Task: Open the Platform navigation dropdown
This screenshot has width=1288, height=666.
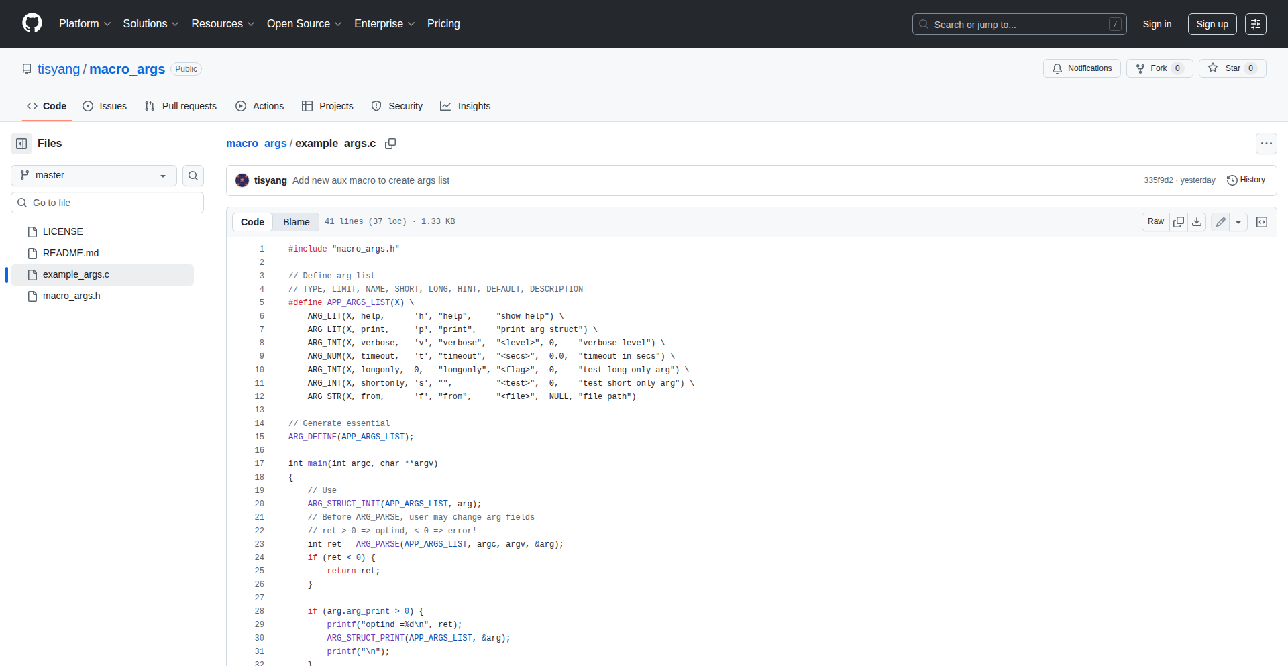Action: click(85, 24)
